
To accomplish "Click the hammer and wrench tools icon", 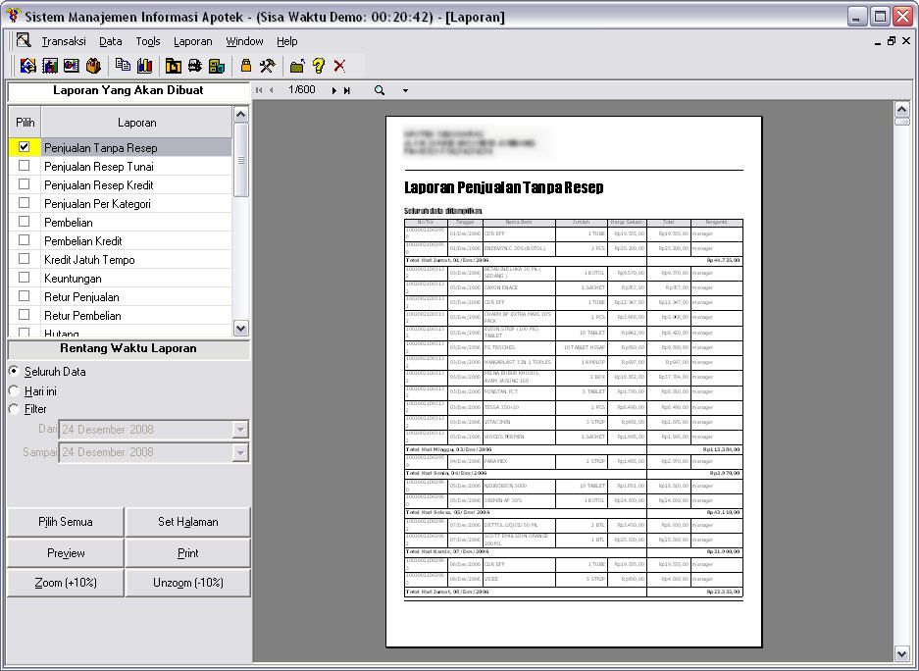I will pyautogui.click(x=267, y=66).
